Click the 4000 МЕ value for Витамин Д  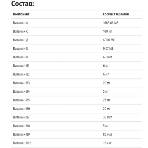(109, 40)
